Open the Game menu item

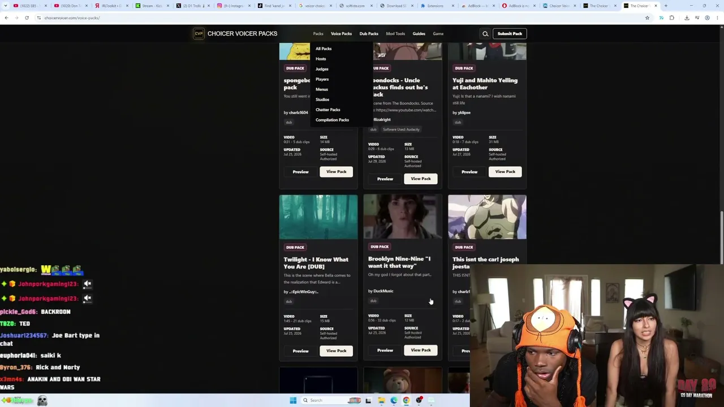coord(438,34)
